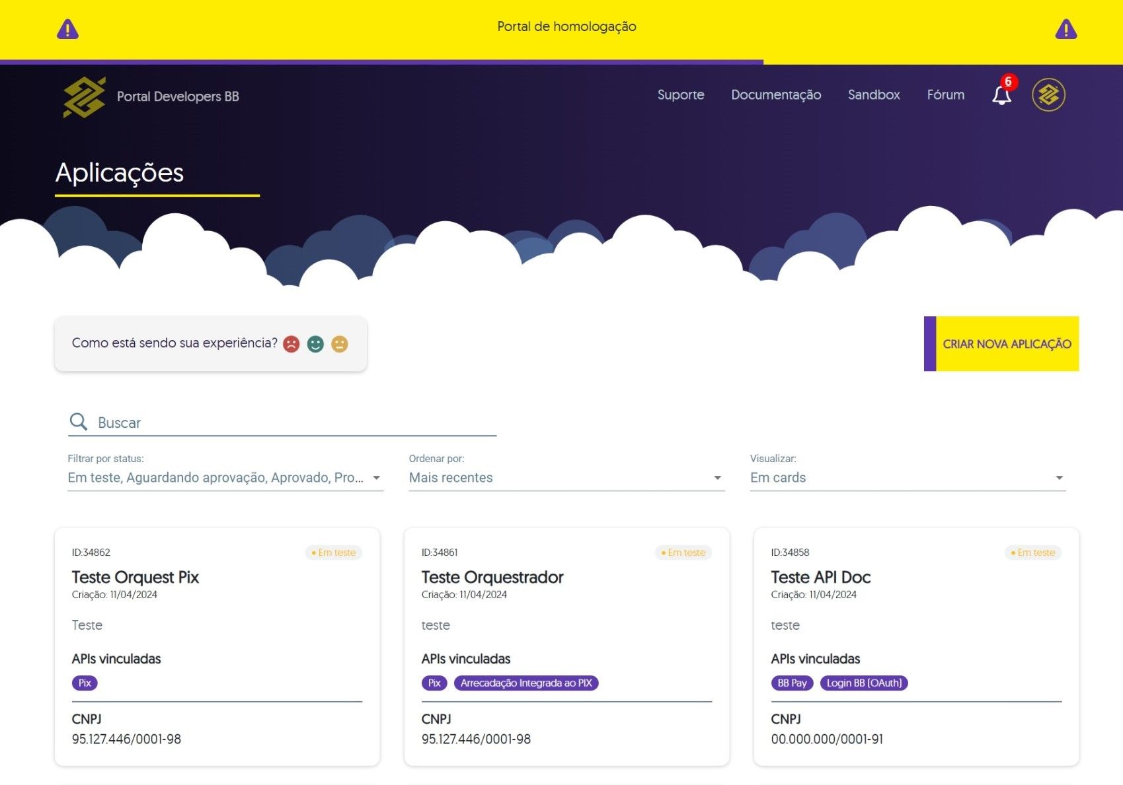Open the Documentação menu item
Screen dimensions: 1123x785
[x=776, y=95]
